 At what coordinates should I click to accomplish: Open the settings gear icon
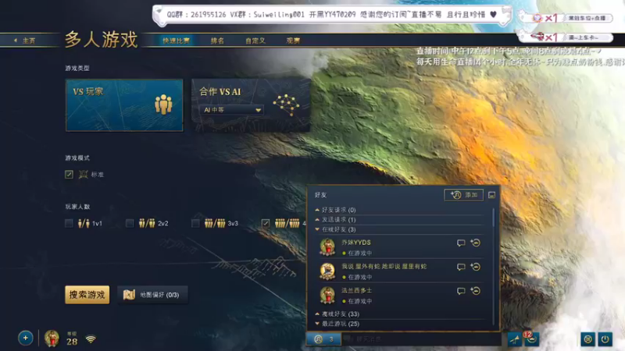tap(587, 339)
